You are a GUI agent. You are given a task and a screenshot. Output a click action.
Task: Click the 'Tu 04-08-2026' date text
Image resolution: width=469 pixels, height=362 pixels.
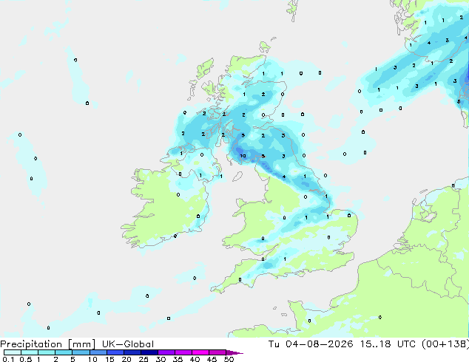[311, 344]
